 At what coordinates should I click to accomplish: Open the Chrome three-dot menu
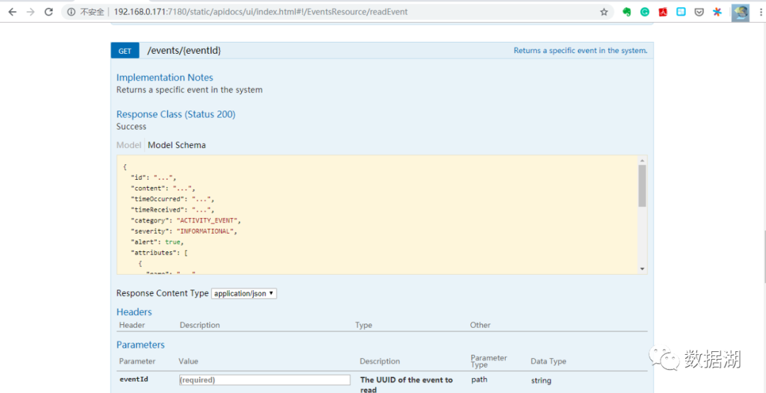click(x=759, y=12)
